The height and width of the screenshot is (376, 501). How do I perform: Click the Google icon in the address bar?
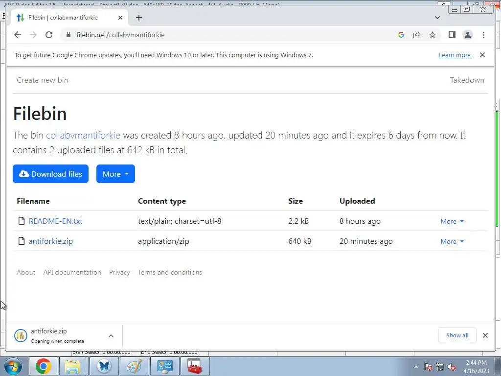tap(401, 35)
